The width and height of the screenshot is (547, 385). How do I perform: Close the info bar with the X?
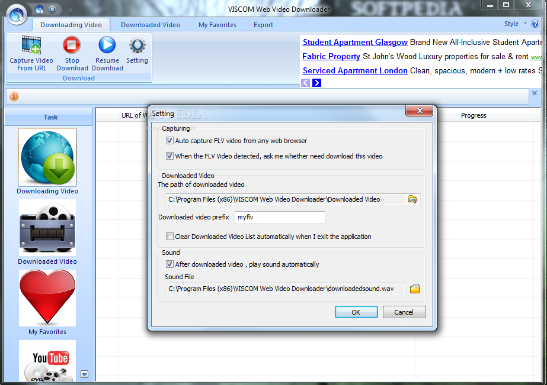click(x=535, y=93)
